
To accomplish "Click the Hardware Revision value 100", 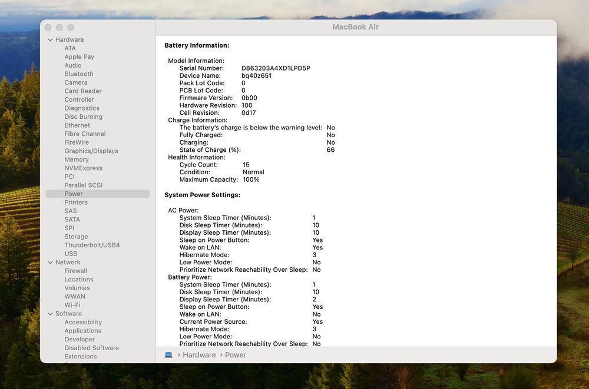I will [x=247, y=105].
